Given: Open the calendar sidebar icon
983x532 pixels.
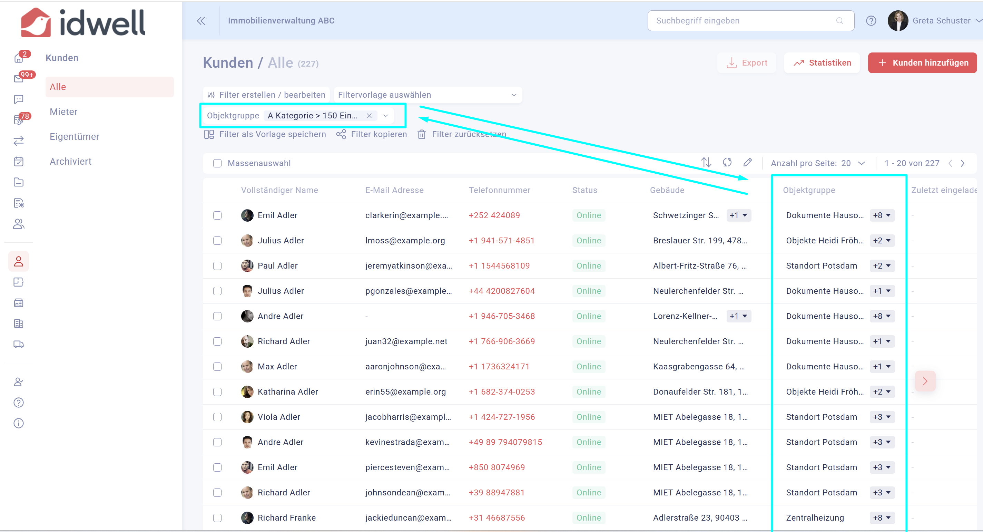Looking at the screenshot, I should 19,162.
